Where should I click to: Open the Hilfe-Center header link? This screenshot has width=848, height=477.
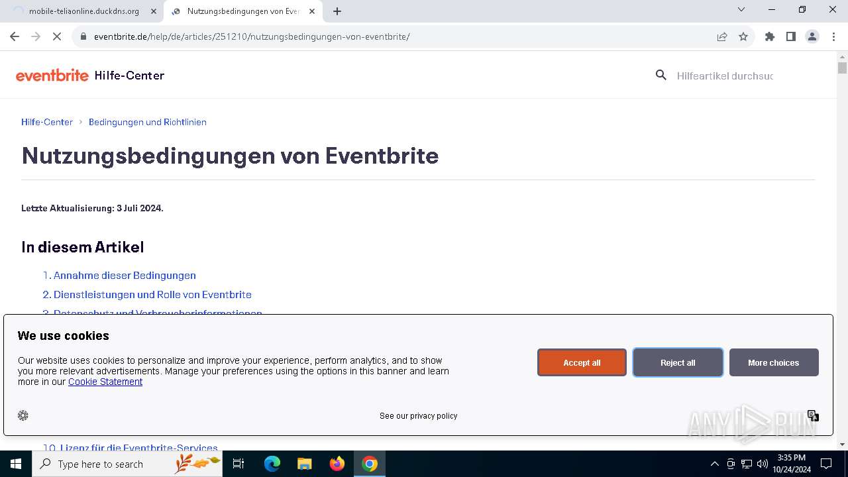(129, 76)
